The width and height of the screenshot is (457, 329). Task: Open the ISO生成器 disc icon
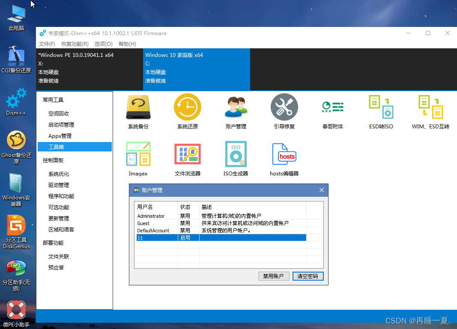click(x=236, y=154)
